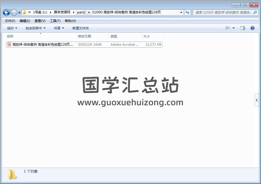Open the 共享 dropdown

(59, 28)
